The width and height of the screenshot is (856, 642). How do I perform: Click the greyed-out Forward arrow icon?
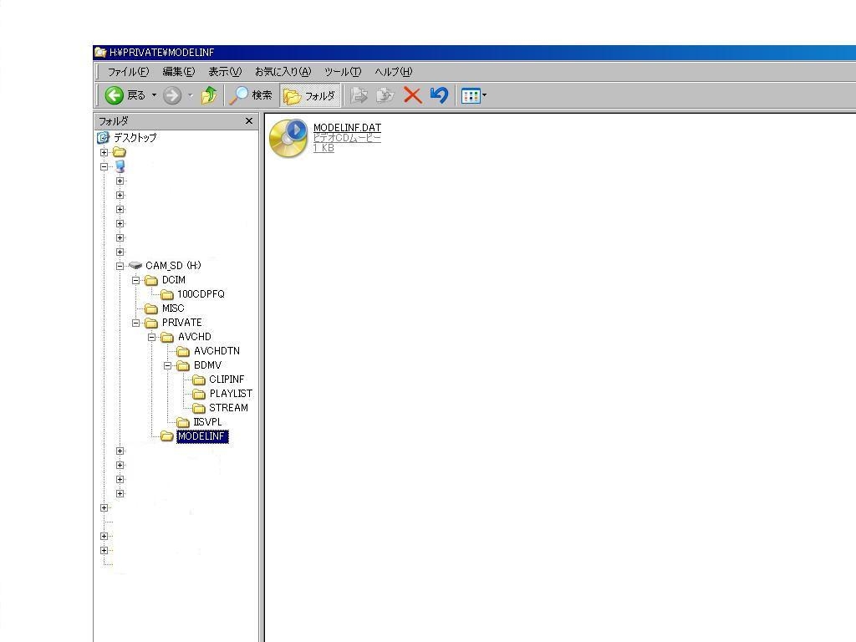[172, 95]
